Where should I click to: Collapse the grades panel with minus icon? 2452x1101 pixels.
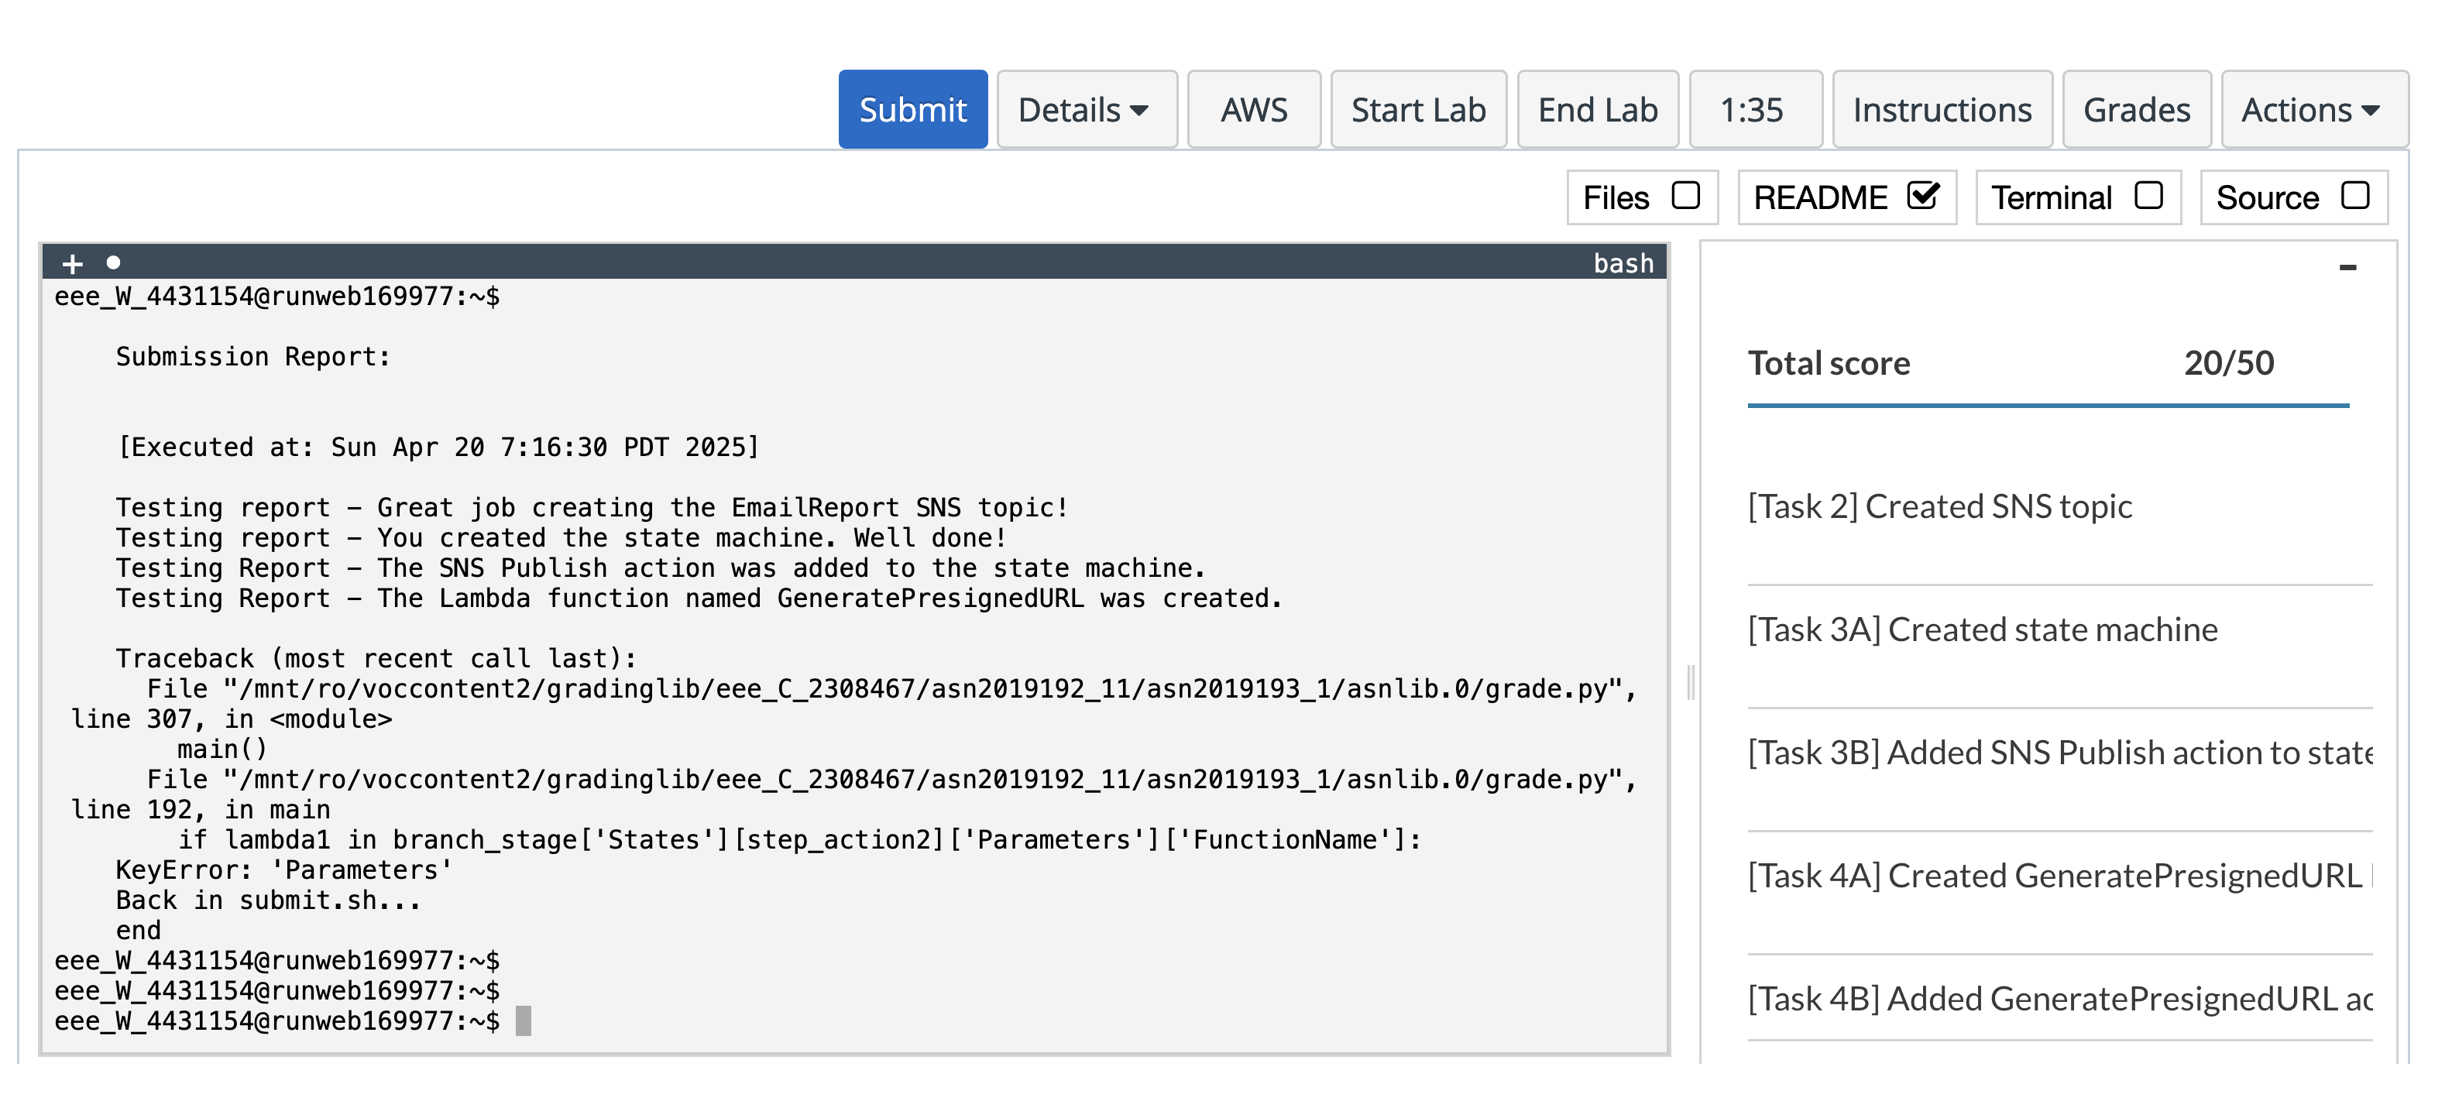pos(2347,267)
